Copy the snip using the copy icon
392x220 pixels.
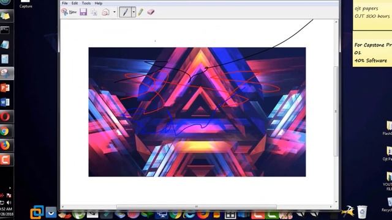click(x=94, y=12)
